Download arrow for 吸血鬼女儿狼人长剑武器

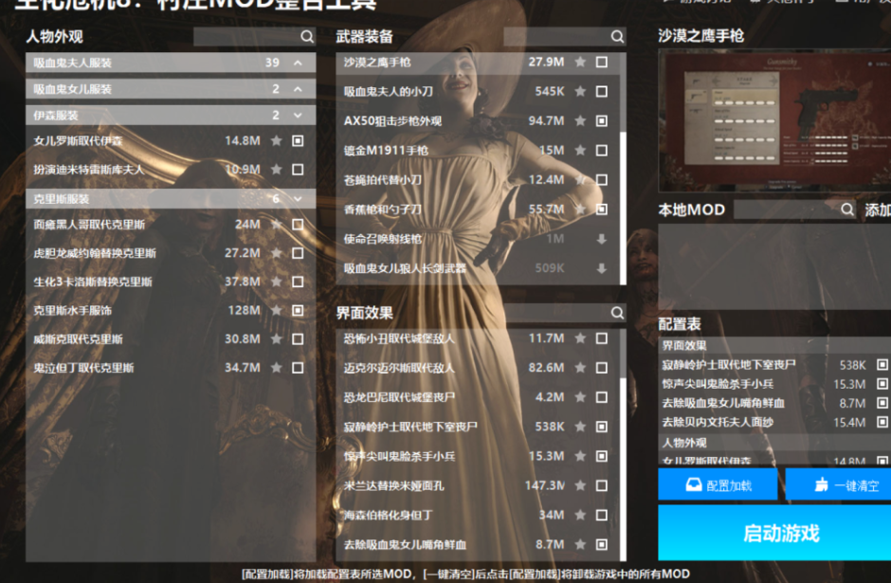click(602, 268)
